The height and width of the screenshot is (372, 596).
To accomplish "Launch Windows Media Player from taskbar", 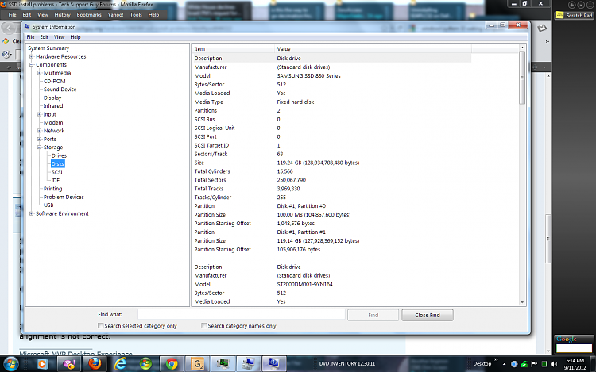I will 42,364.
